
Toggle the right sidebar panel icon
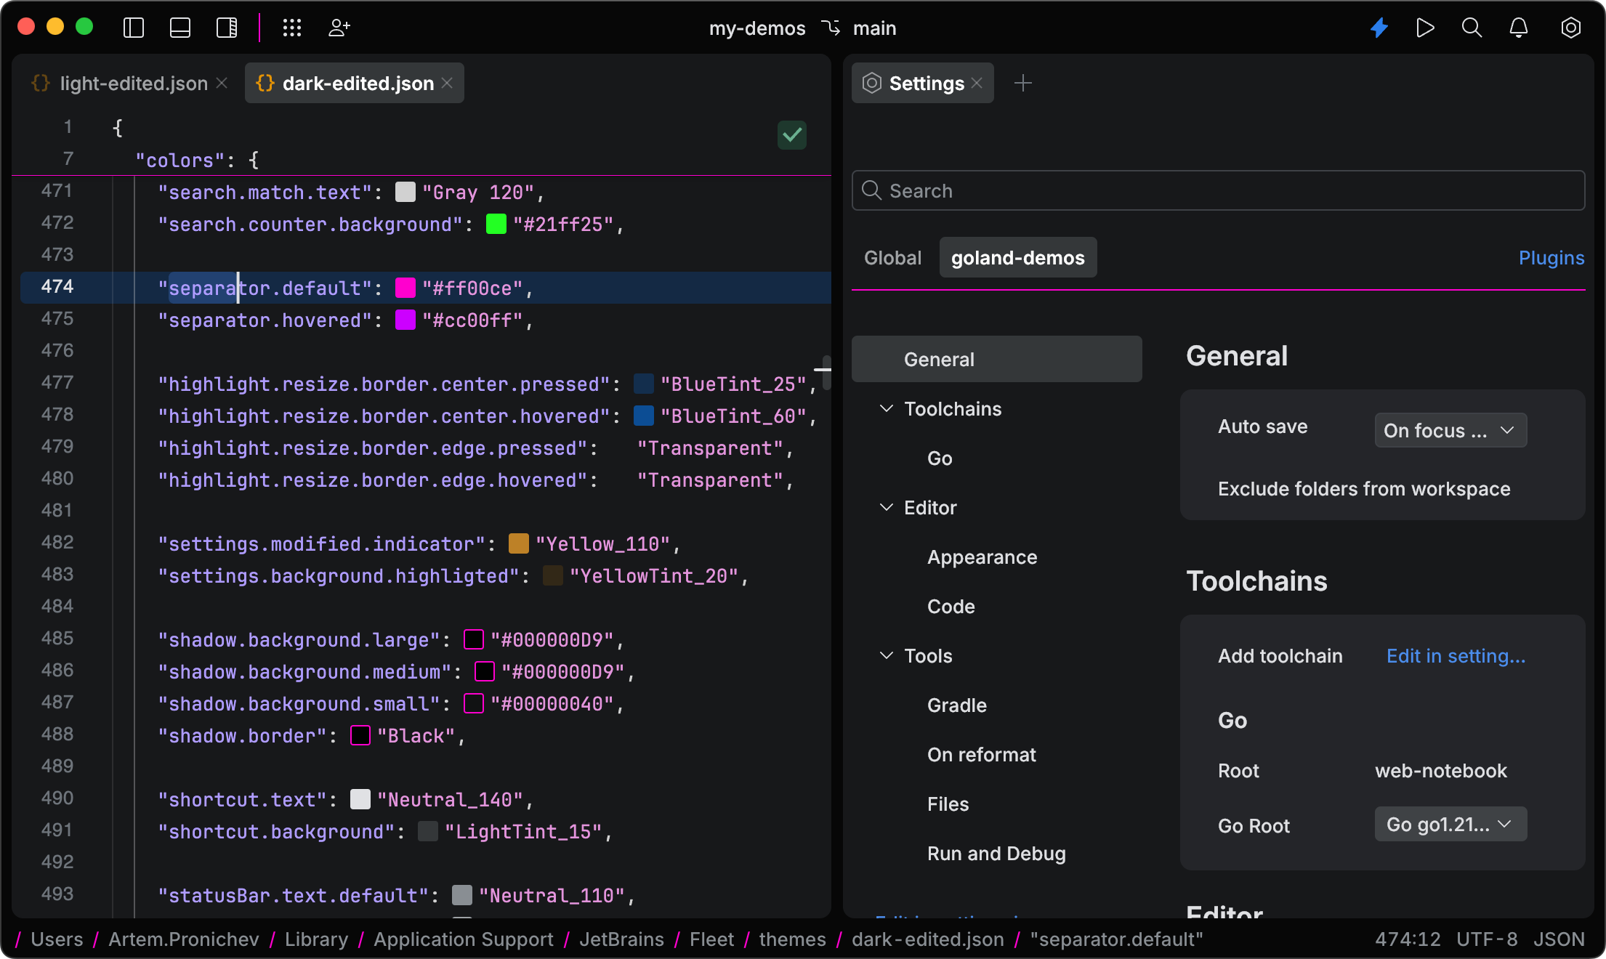pos(227,28)
